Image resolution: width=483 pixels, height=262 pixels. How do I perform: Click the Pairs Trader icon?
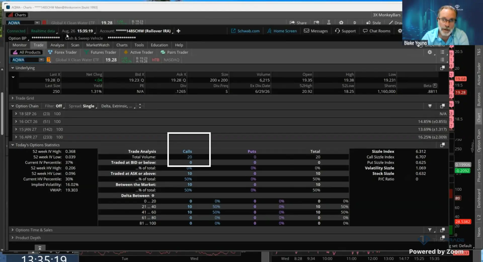click(x=163, y=52)
